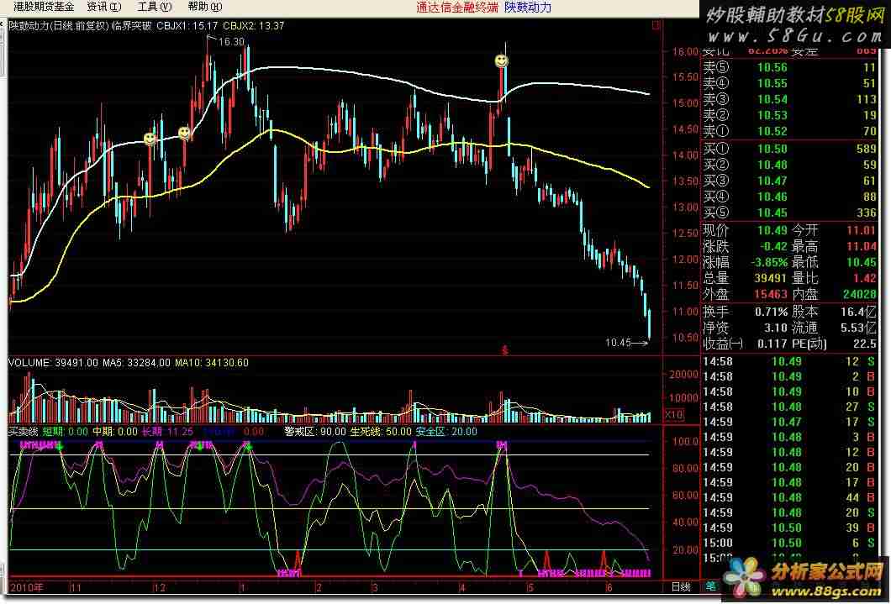Viewport: 891px width, 604px height.
Task: Click the 警戒区: 90.00 label
Action: (x=315, y=432)
